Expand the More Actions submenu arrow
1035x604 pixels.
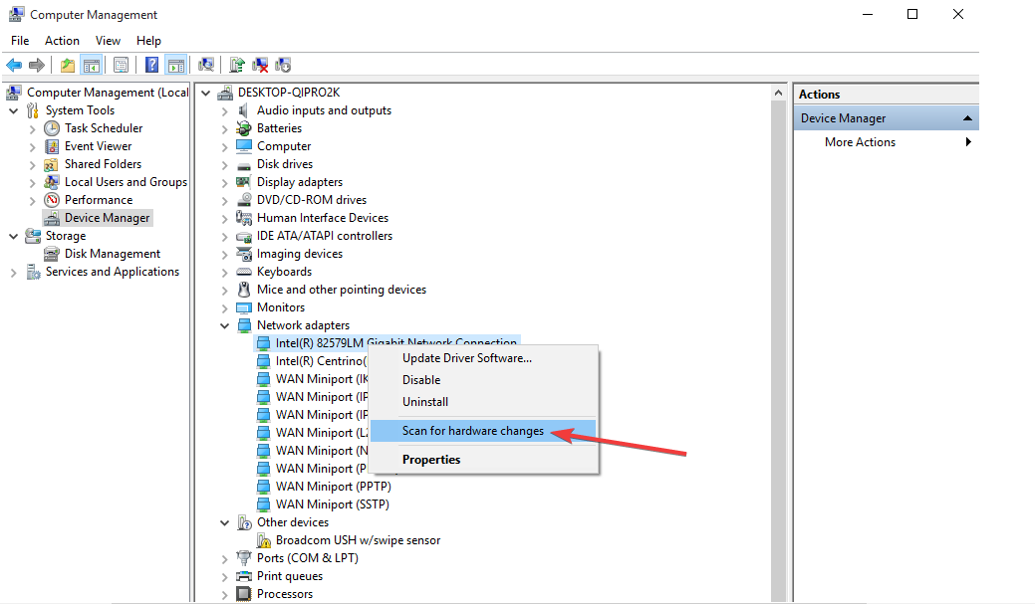[x=968, y=142]
